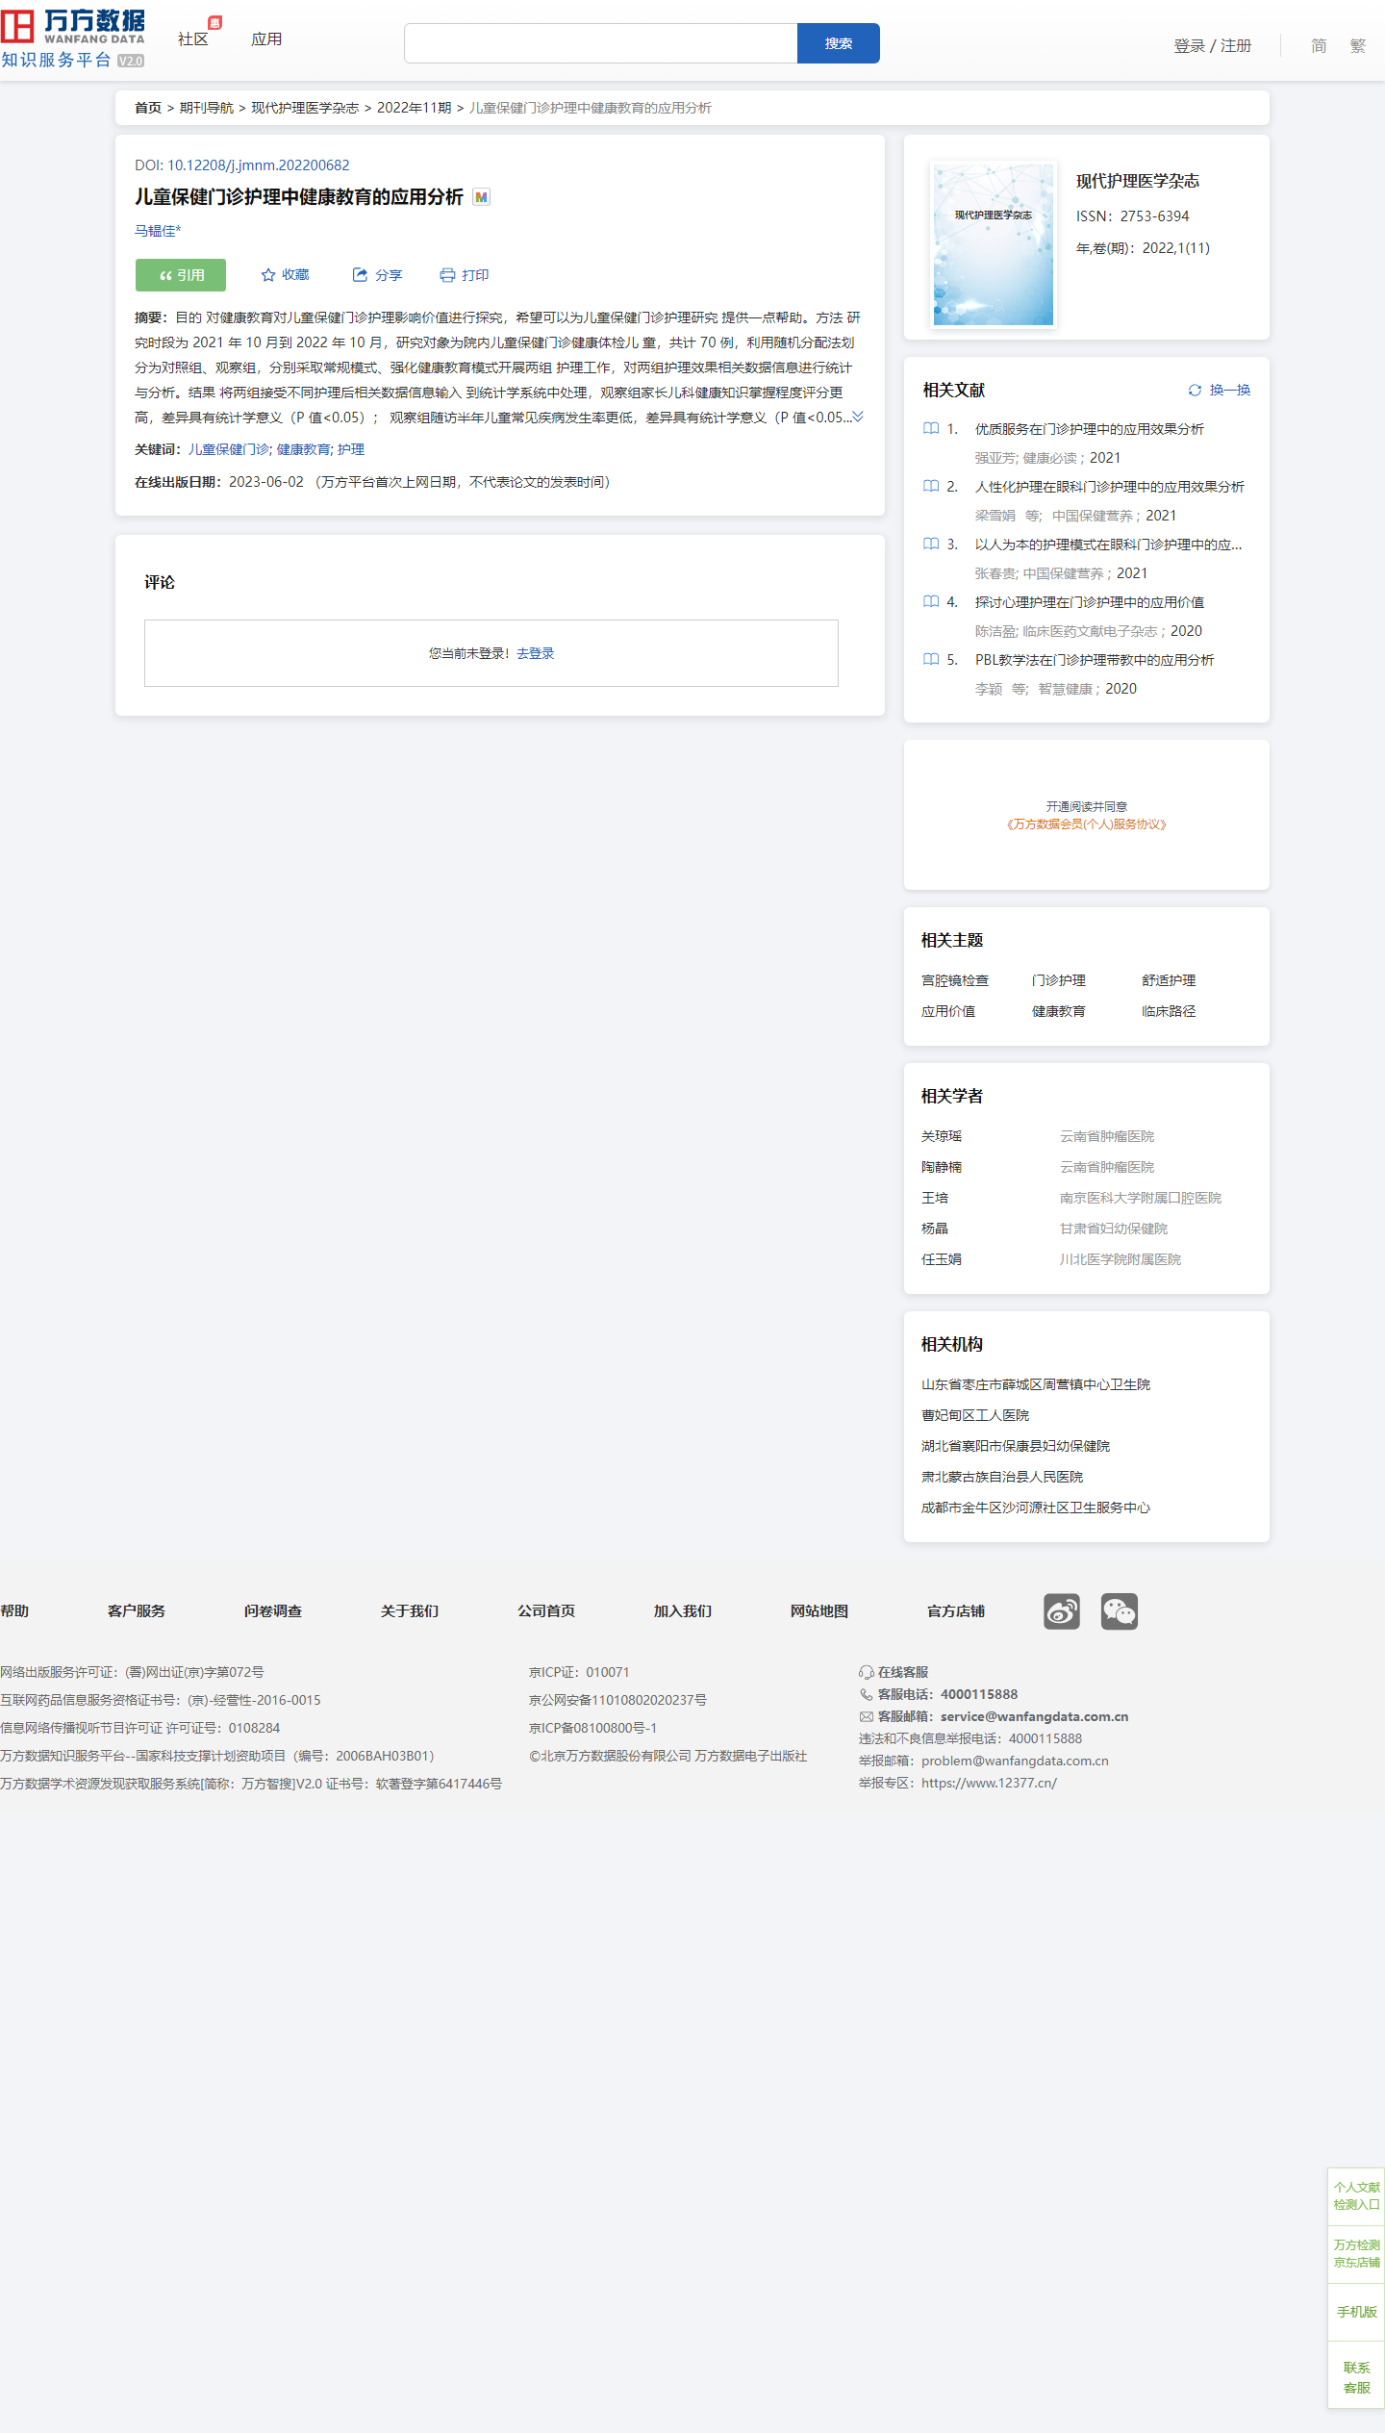Viewport: 1385px width, 2433px height.
Task: Expand the truncated abstract arrow
Action: 858,417
